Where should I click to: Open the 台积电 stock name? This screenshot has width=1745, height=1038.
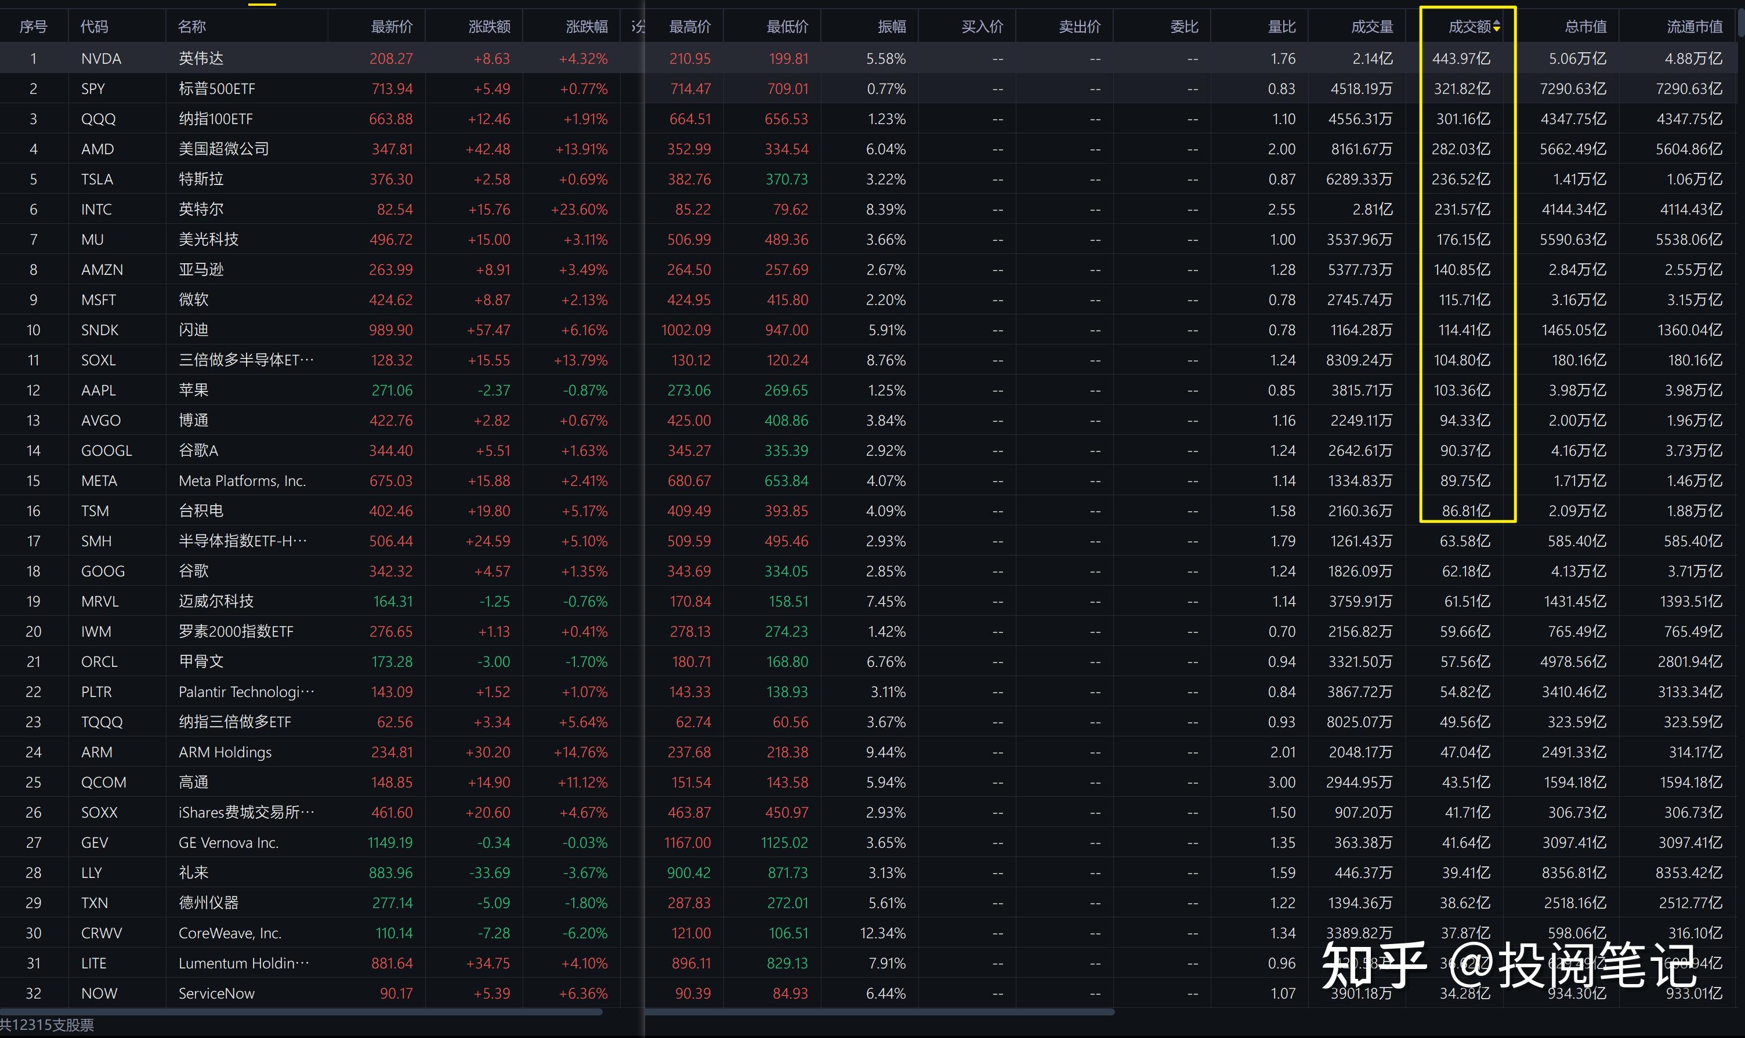[x=201, y=511]
